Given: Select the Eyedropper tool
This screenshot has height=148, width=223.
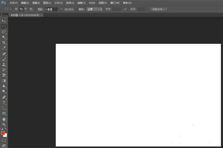Looking at the screenshot, I should click(4, 48).
